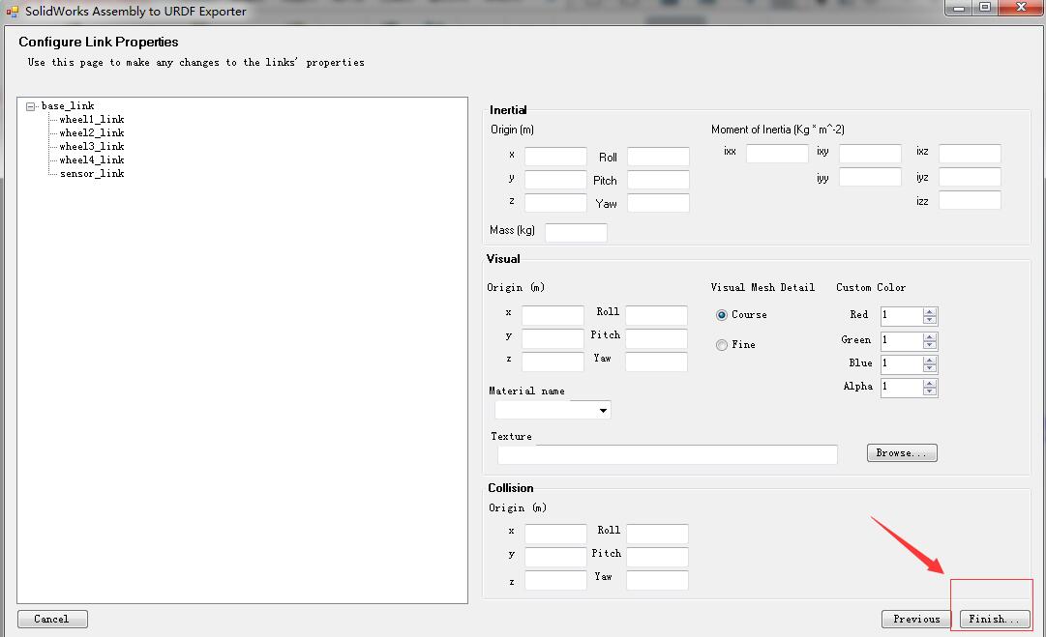Click the Visual origin z field

[x=553, y=362]
